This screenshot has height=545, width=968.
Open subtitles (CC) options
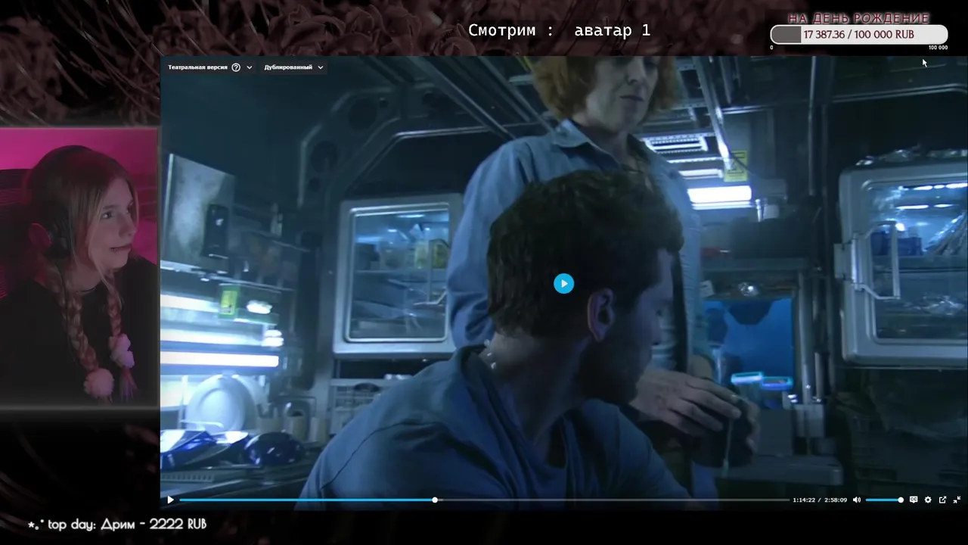pyautogui.click(x=914, y=500)
